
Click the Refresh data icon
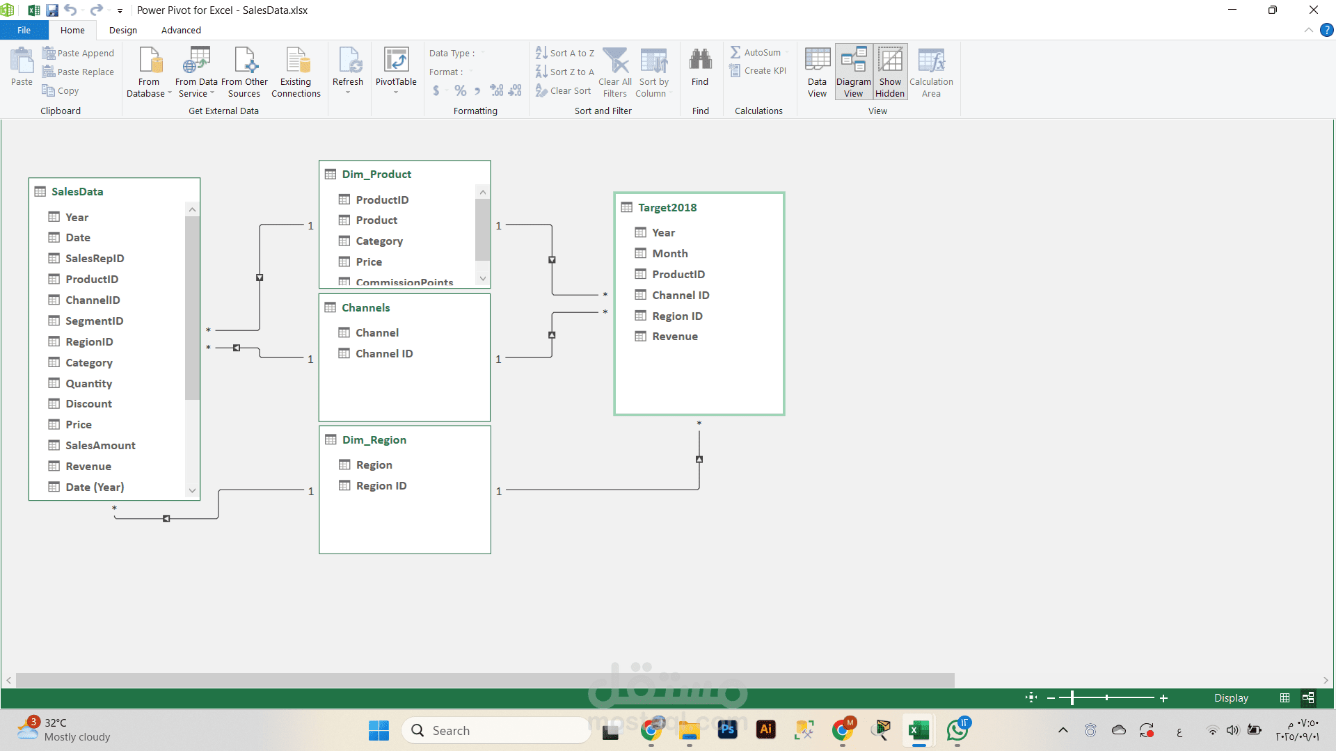click(x=348, y=61)
